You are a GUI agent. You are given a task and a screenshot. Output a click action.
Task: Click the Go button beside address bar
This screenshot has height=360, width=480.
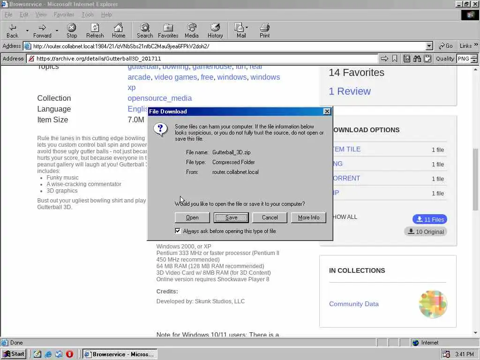point(446,46)
